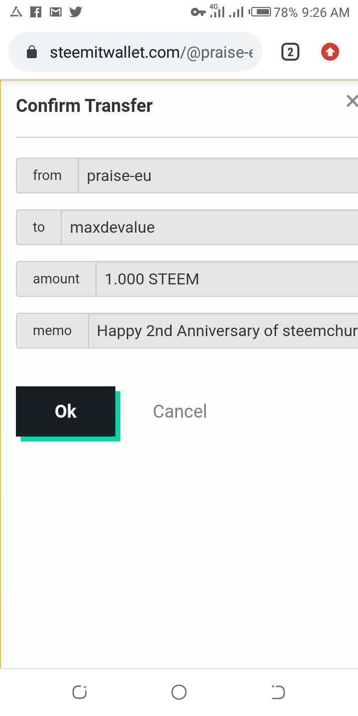Tap the Gmail notification icon
Image resolution: width=358 pixels, height=716 pixels.
coord(56,12)
